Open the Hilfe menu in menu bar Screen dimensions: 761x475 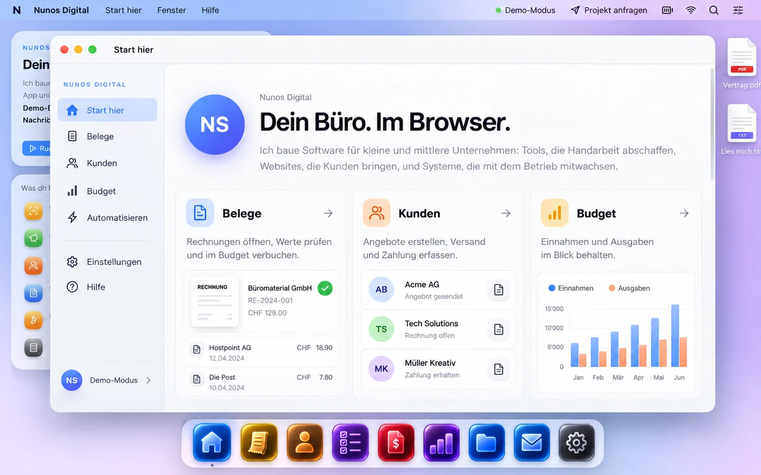(210, 10)
